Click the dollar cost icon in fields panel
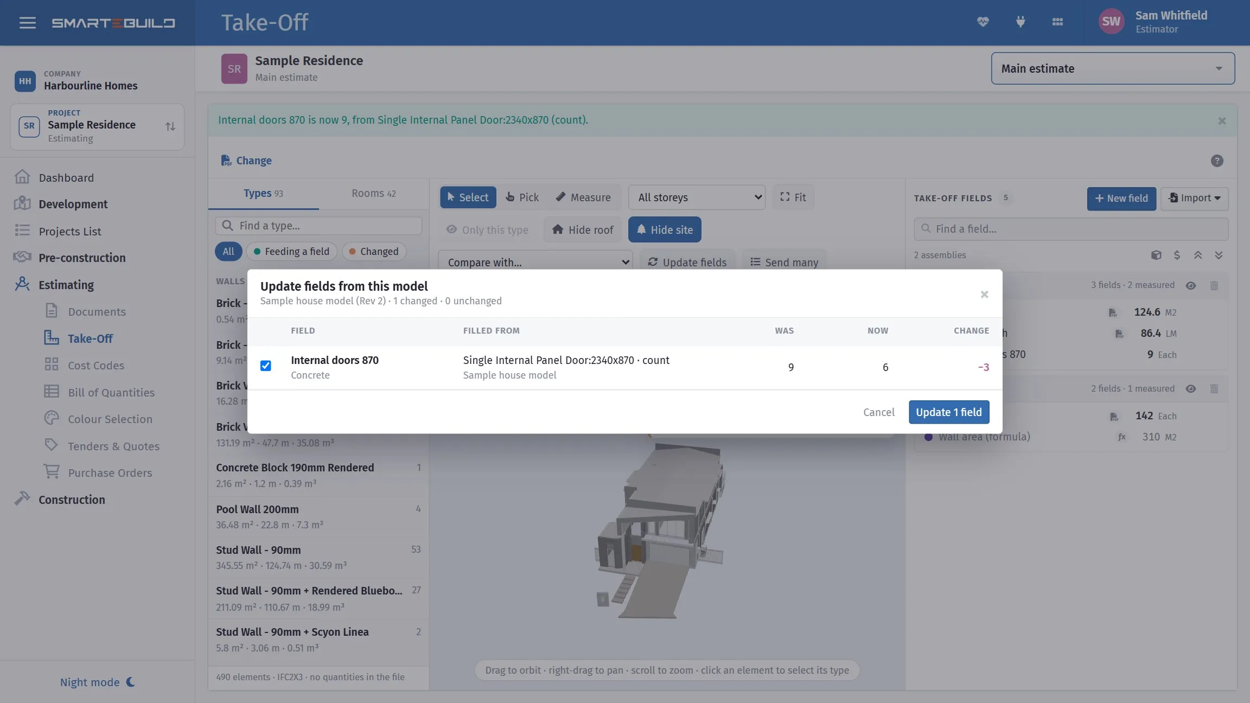The image size is (1250, 703). point(1177,255)
